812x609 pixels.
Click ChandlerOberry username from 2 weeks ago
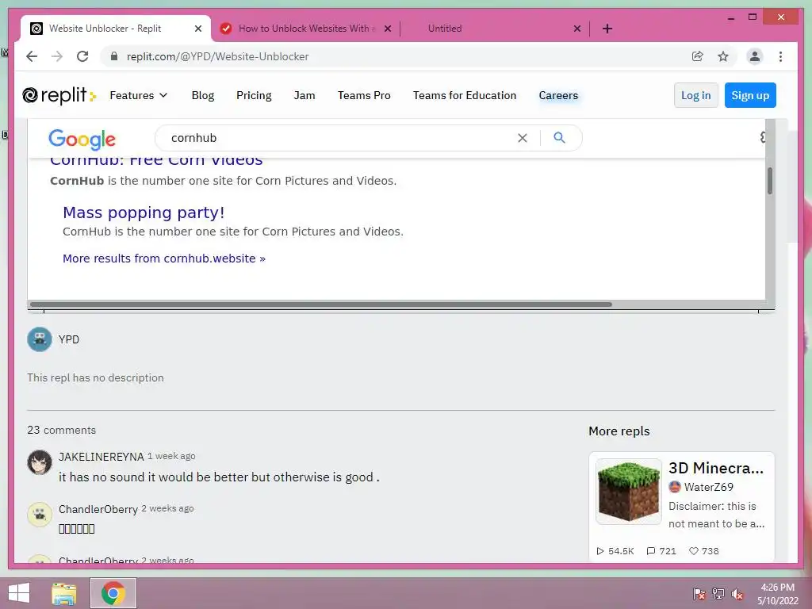click(x=98, y=509)
